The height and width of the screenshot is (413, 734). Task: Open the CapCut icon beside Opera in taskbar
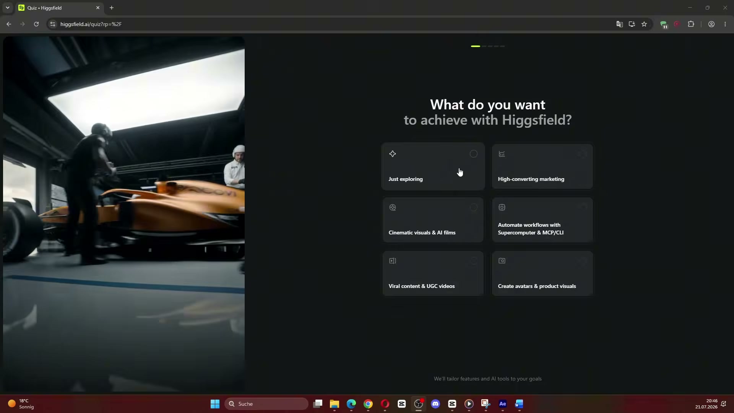pyautogui.click(x=402, y=404)
